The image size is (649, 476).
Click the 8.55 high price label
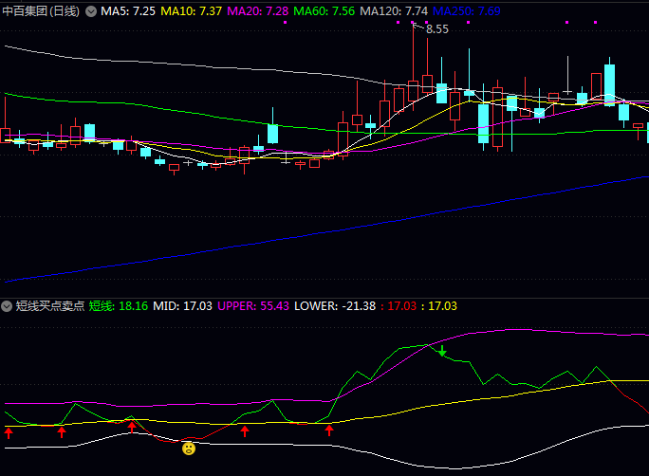coord(436,29)
